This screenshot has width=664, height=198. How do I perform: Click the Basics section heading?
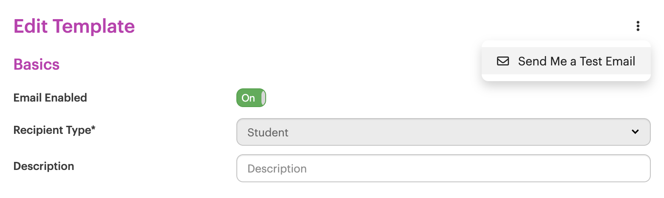click(x=37, y=65)
